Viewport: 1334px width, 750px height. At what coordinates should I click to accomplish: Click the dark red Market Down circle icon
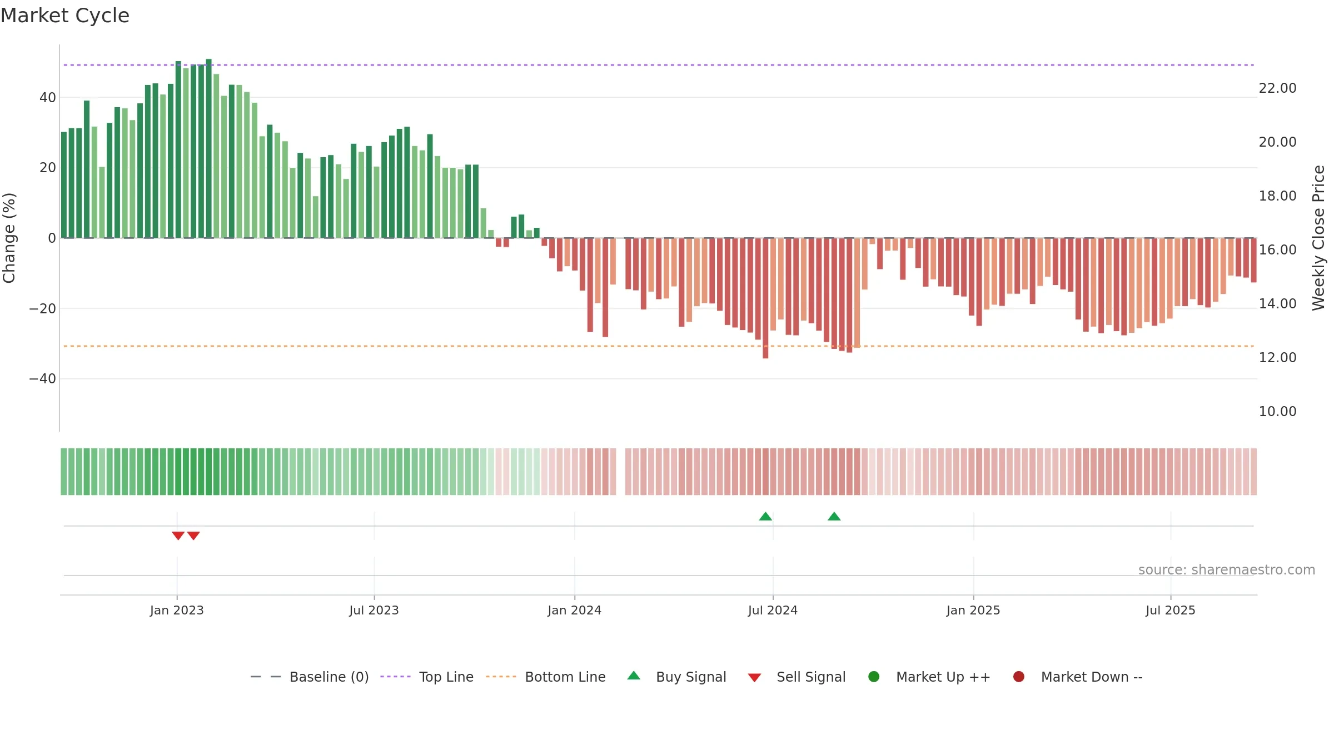[1019, 677]
